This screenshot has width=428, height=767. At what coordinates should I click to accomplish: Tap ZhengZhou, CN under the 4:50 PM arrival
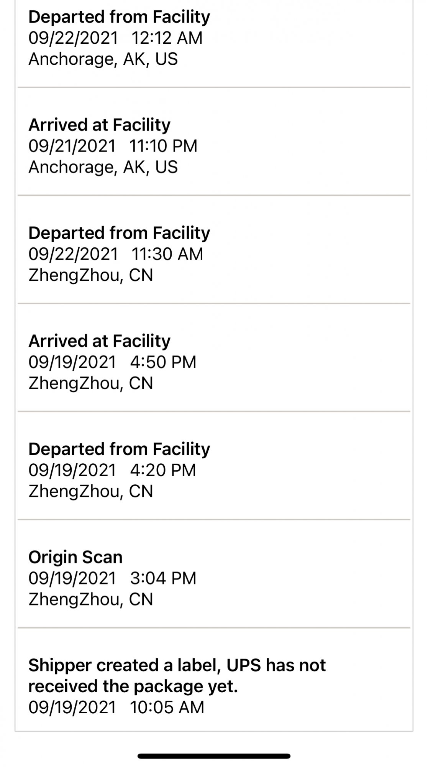click(x=91, y=383)
